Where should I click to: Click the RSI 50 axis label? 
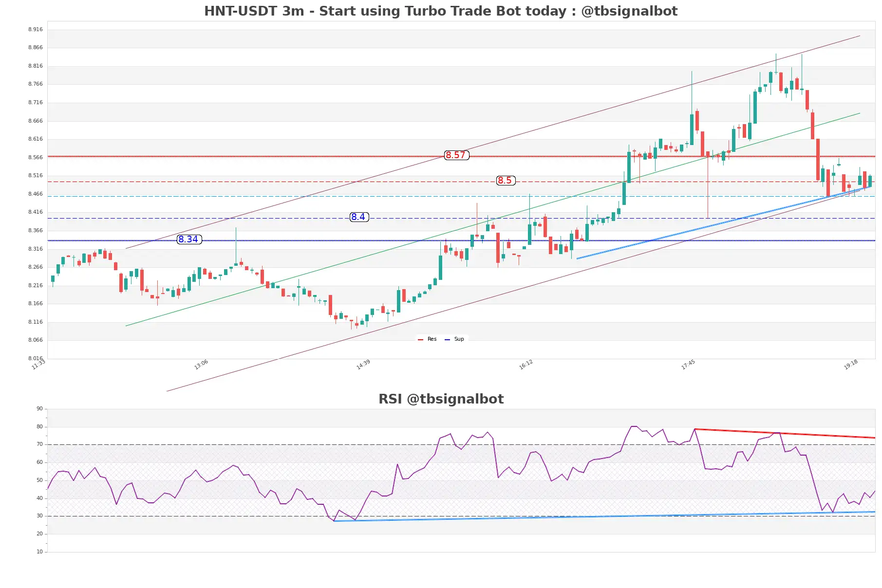tap(40, 480)
